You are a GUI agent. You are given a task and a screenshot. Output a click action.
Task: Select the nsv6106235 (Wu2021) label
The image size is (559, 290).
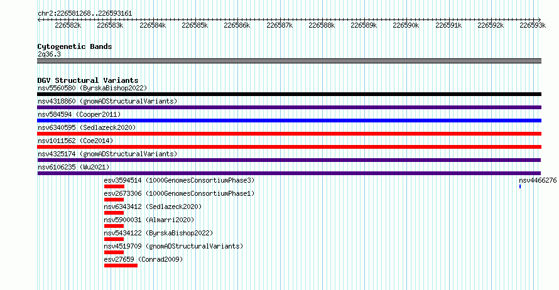pyautogui.click(x=73, y=167)
